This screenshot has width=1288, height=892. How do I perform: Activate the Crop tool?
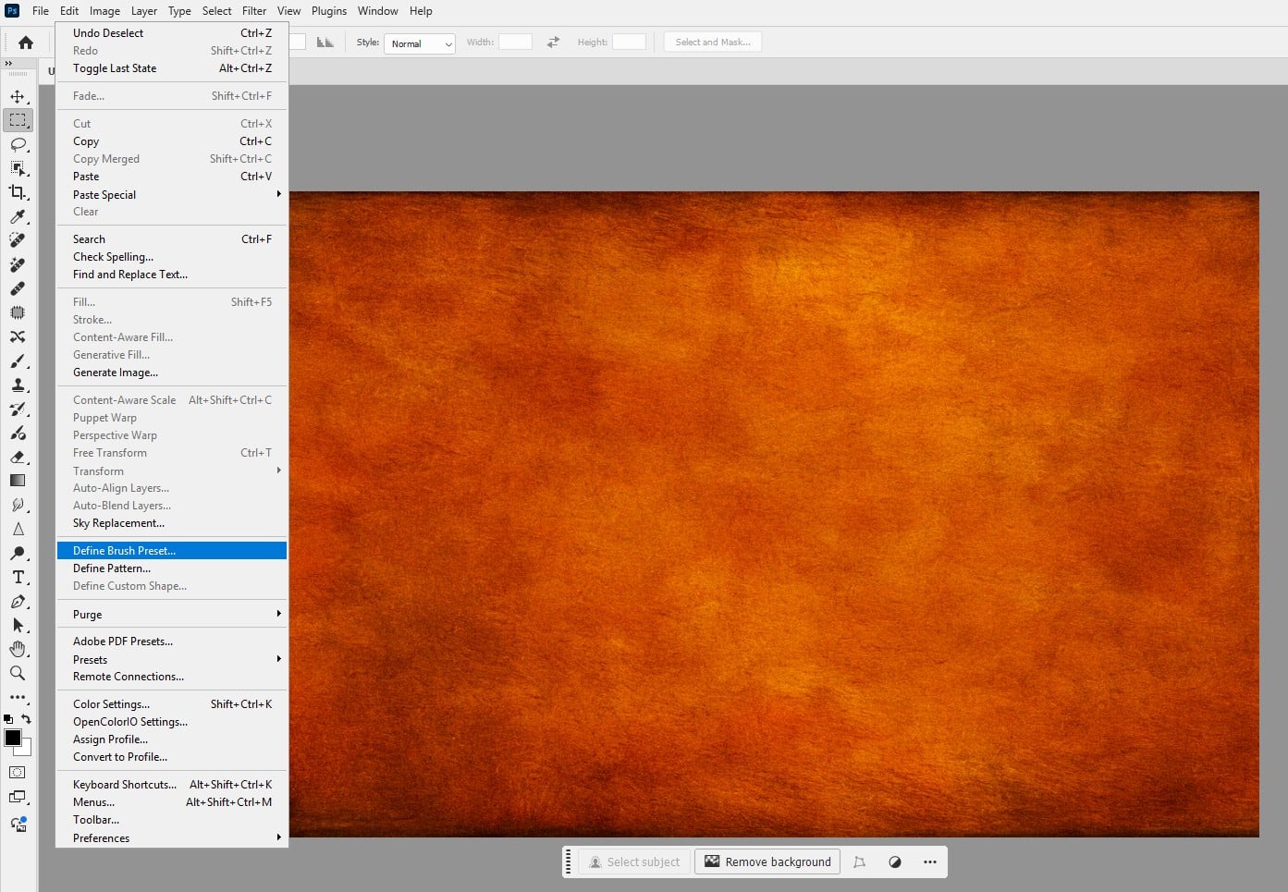[x=18, y=192]
